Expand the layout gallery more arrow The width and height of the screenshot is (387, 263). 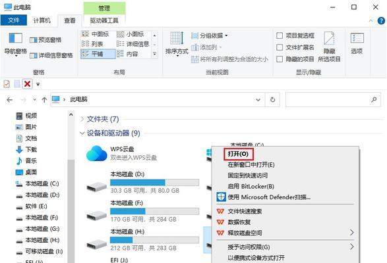click(154, 54)
